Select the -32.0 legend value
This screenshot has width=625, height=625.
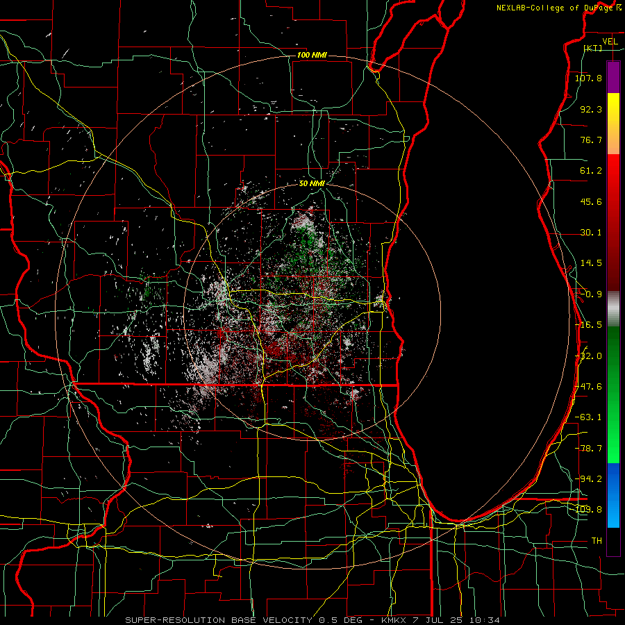588,356
